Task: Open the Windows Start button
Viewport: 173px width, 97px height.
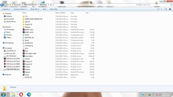Action: pos(3,95)
